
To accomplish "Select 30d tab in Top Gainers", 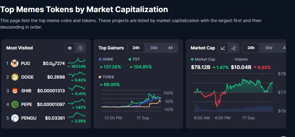I will pos(154,48).
